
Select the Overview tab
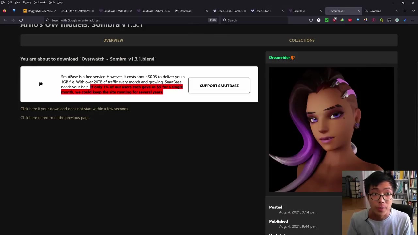point(113,40)
